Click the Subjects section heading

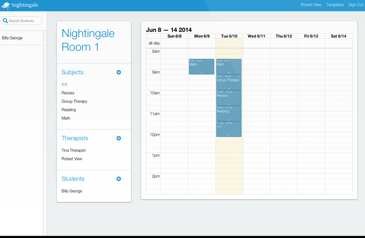pyautogui.click(x=73, y=72)
